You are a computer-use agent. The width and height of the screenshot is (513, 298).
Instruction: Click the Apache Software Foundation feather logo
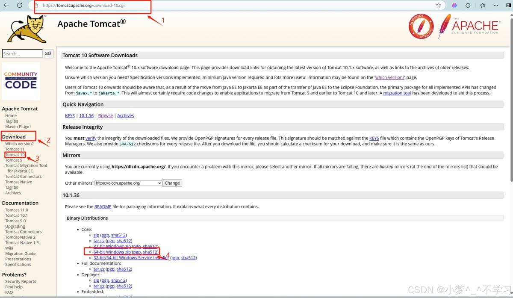[469, 26]
